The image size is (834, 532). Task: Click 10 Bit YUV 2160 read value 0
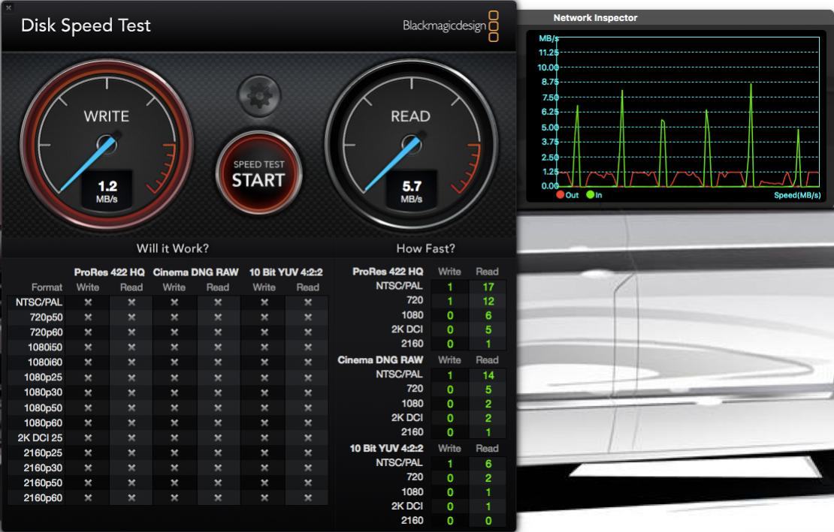(x=488, y=521)
